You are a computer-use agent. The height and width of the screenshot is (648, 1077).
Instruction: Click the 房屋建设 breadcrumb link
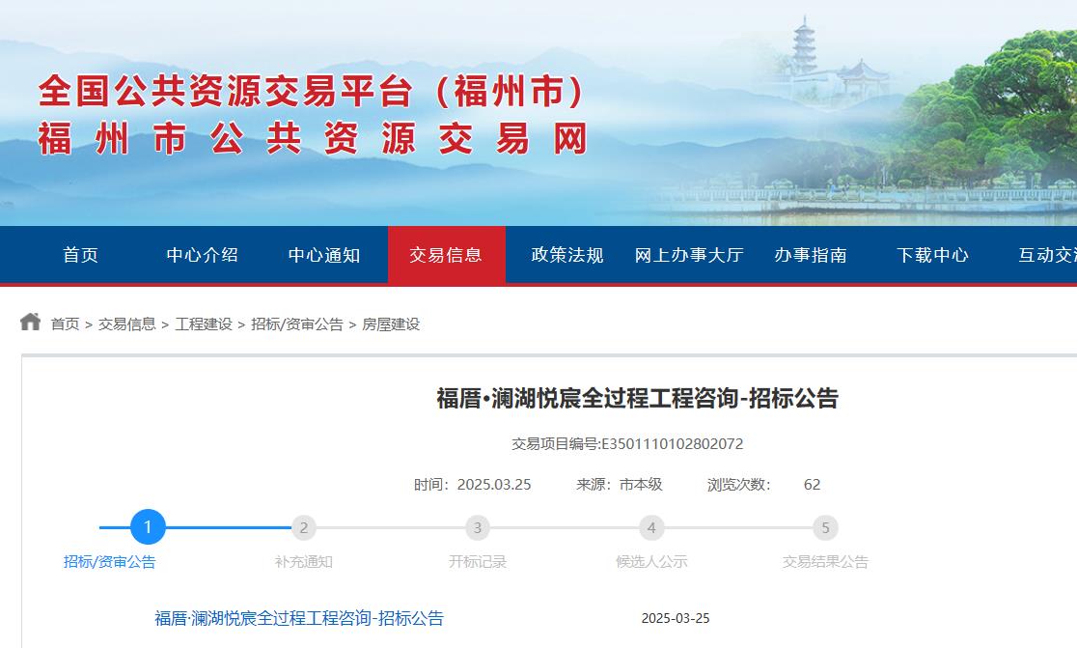tap(391, 324)
